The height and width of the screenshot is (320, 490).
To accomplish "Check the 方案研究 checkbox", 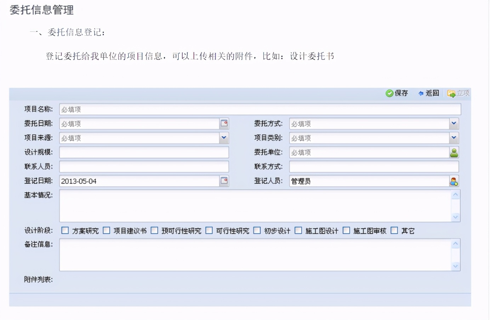I will pos(65,230).
